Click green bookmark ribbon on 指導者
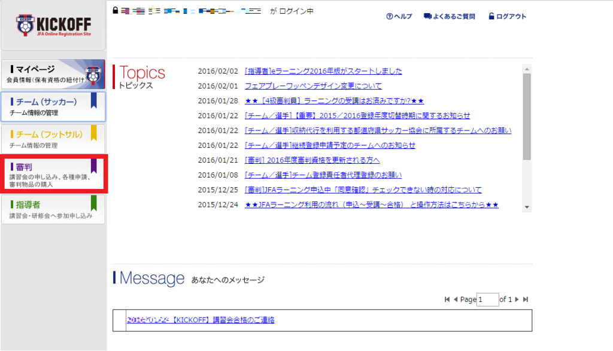 [94, 203]
